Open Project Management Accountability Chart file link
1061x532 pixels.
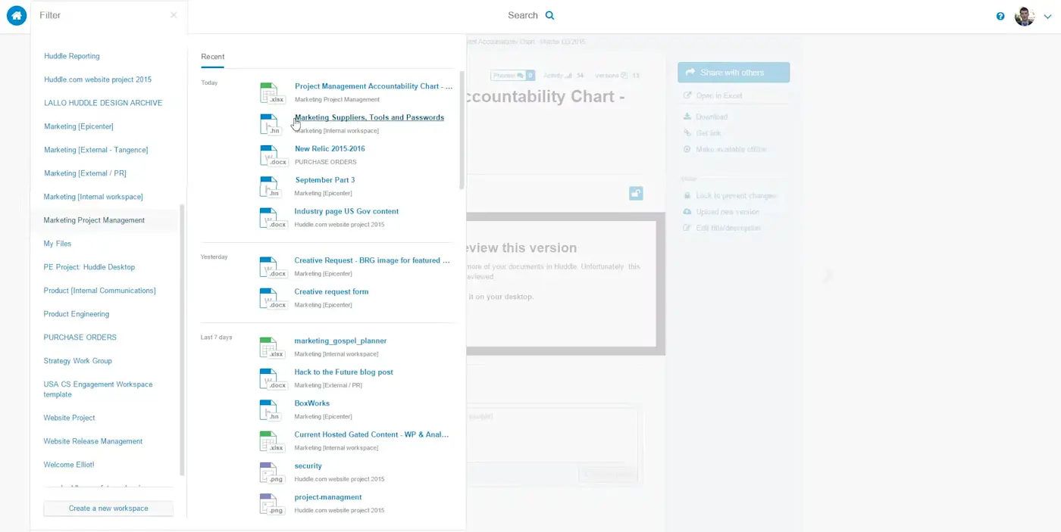pyautogui.click(x=374, y=86)
